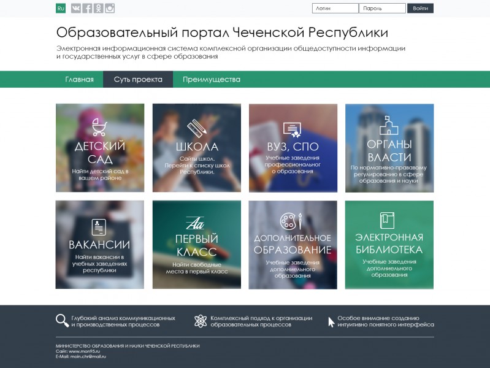
Task: Select the Суть проекта tab
Action: pyautogui.click(x=138, y=79)
